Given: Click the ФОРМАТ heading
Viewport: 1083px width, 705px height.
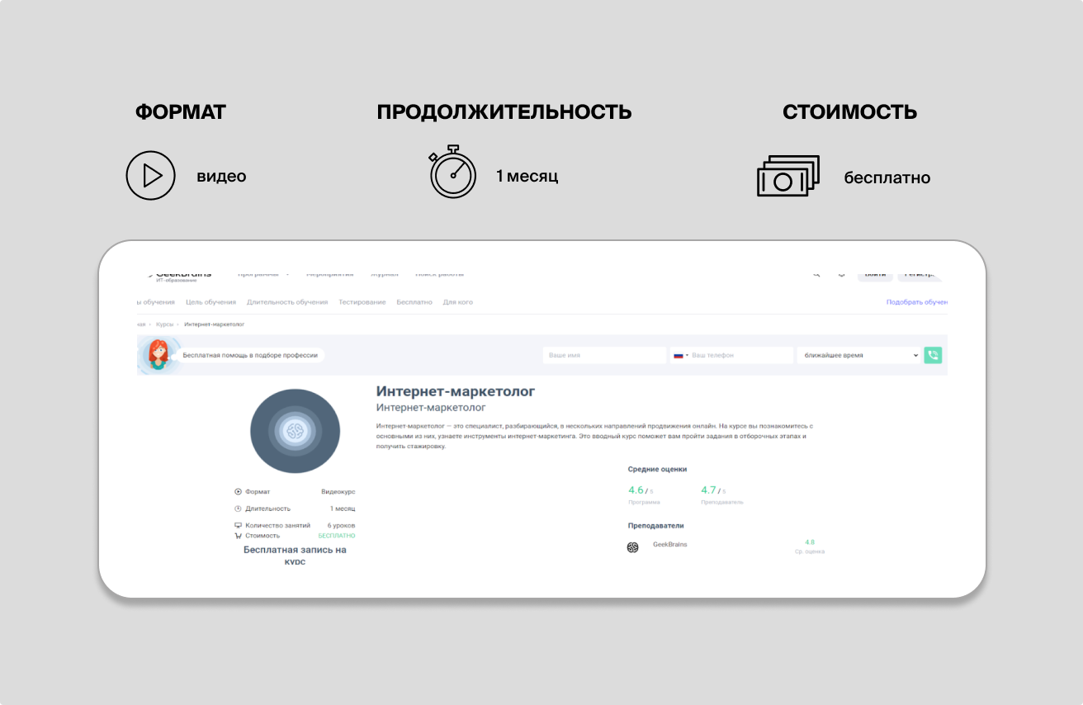Looking at the screenshot, I should pyautogui.click(x=181, y=112).
